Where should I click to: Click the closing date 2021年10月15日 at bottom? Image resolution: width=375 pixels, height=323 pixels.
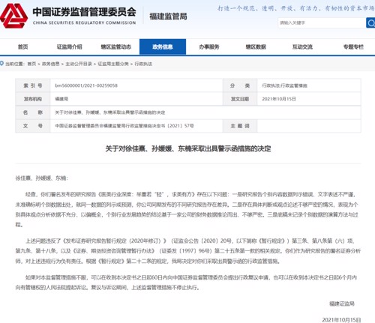coord(341,319)
